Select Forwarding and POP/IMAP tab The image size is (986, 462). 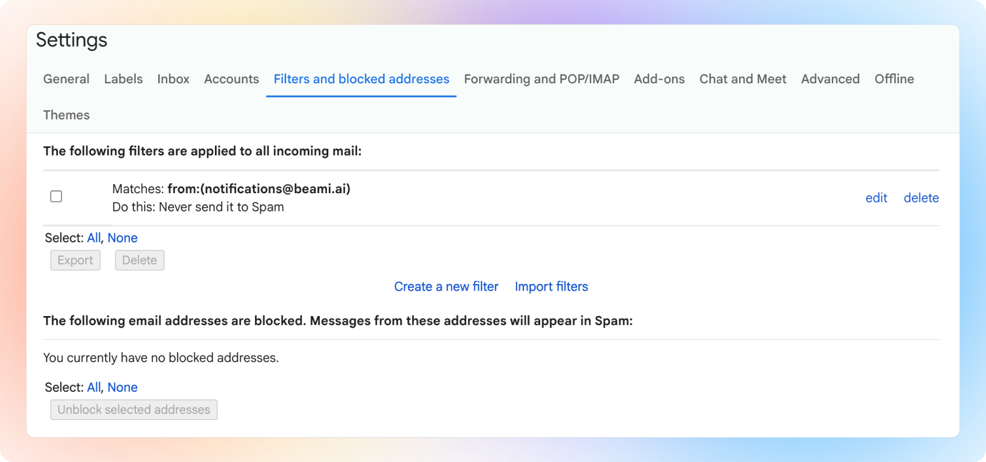pos(541,79)
